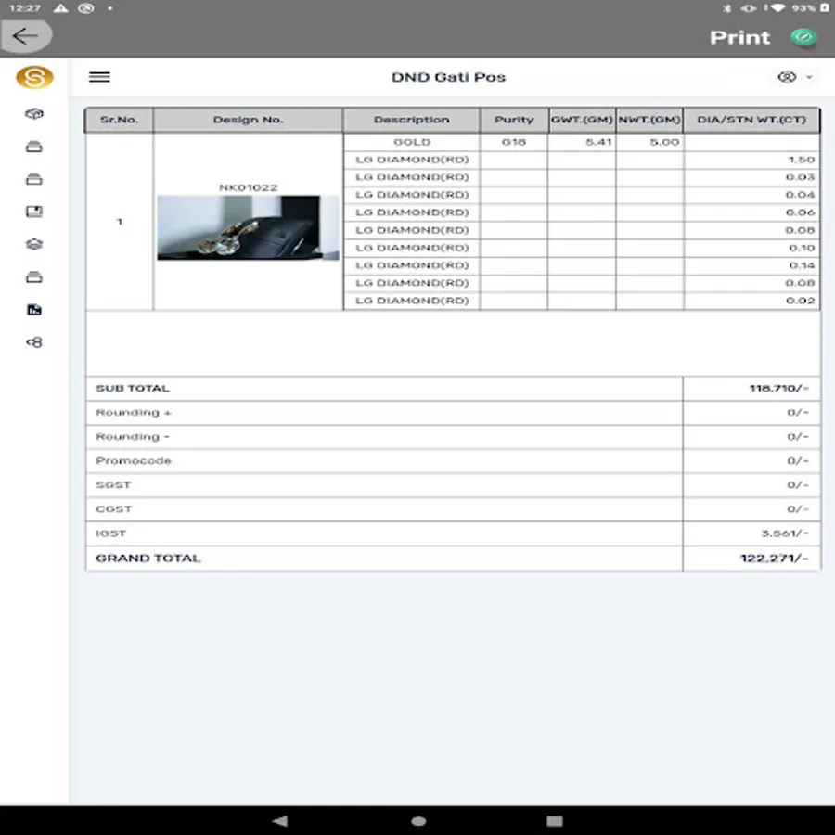Screen dimensions: 835x835
Task: Open the golden S logo home
Action: click(x=34, y=78)
